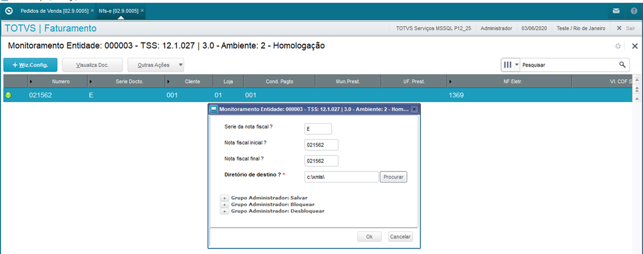Screen dimensions: 643x254
Task: Click the Sair exit button
Action: (626, 28)
